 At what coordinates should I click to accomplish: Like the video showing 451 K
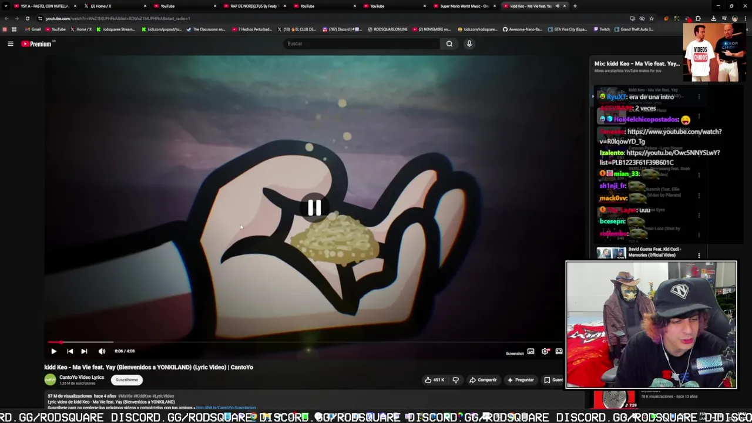(435, 380)
